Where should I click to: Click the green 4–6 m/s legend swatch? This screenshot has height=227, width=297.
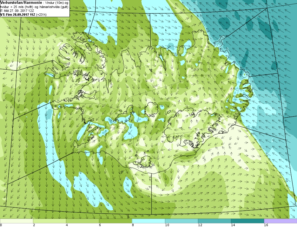pyautogui.click(x=83, y=221)
